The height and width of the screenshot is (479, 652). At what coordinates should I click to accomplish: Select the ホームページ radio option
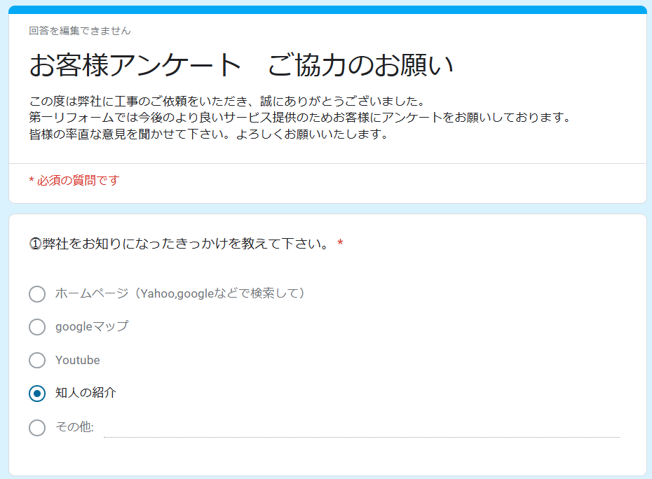[x=37, y=293]
